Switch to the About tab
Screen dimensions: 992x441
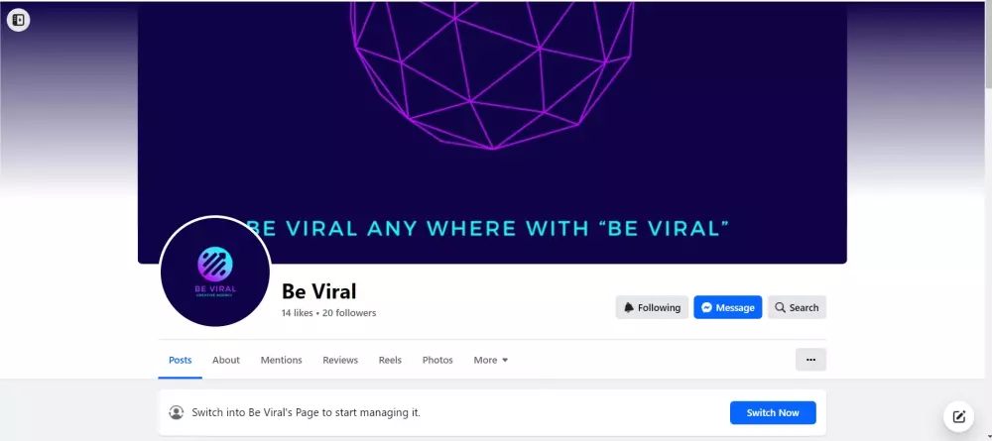tap(226, 360)
